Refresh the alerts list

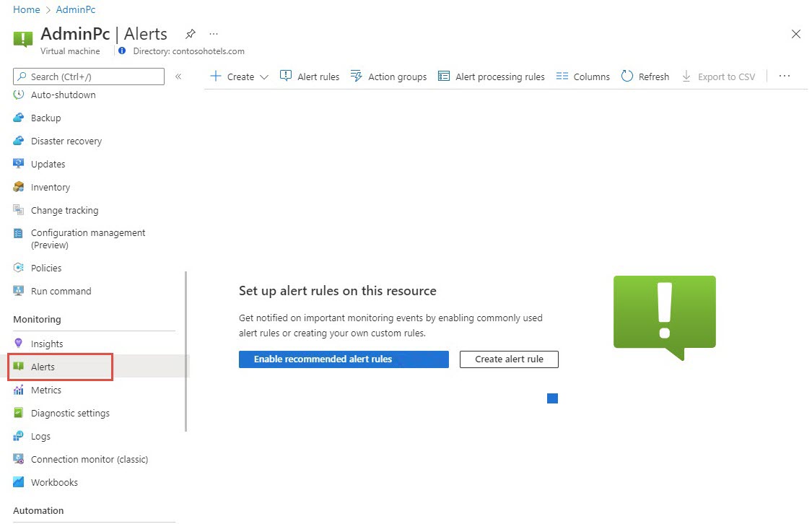(645, 77)
